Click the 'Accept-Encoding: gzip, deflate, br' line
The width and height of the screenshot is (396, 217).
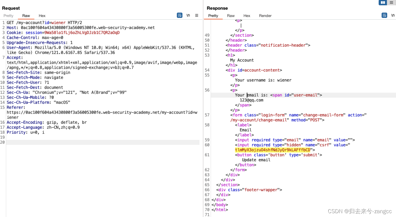[x=47, y=122]
